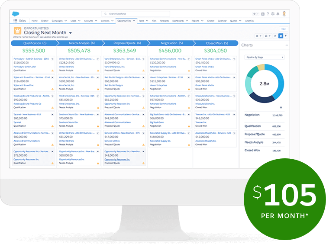Open actions menu on Permadyne opportunity card
The width and height of the screenshot is (326, 244).
coord(52,59)
